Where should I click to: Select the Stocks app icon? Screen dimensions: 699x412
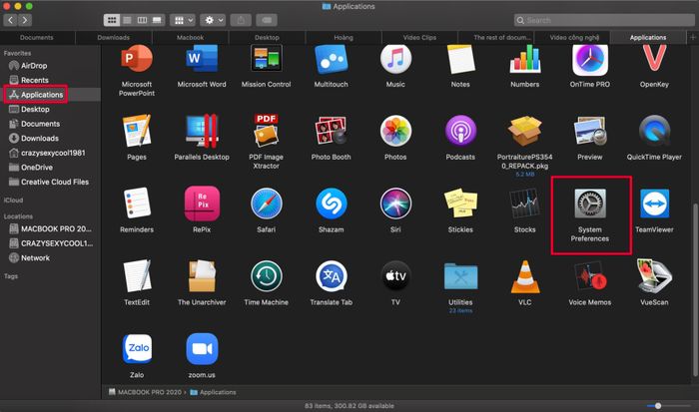coord(524,204)
